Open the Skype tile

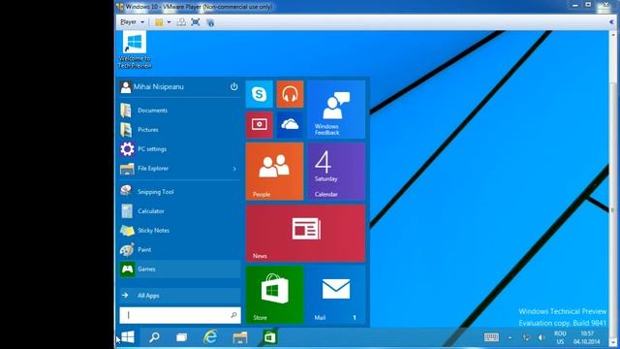(x=260, y=94)
